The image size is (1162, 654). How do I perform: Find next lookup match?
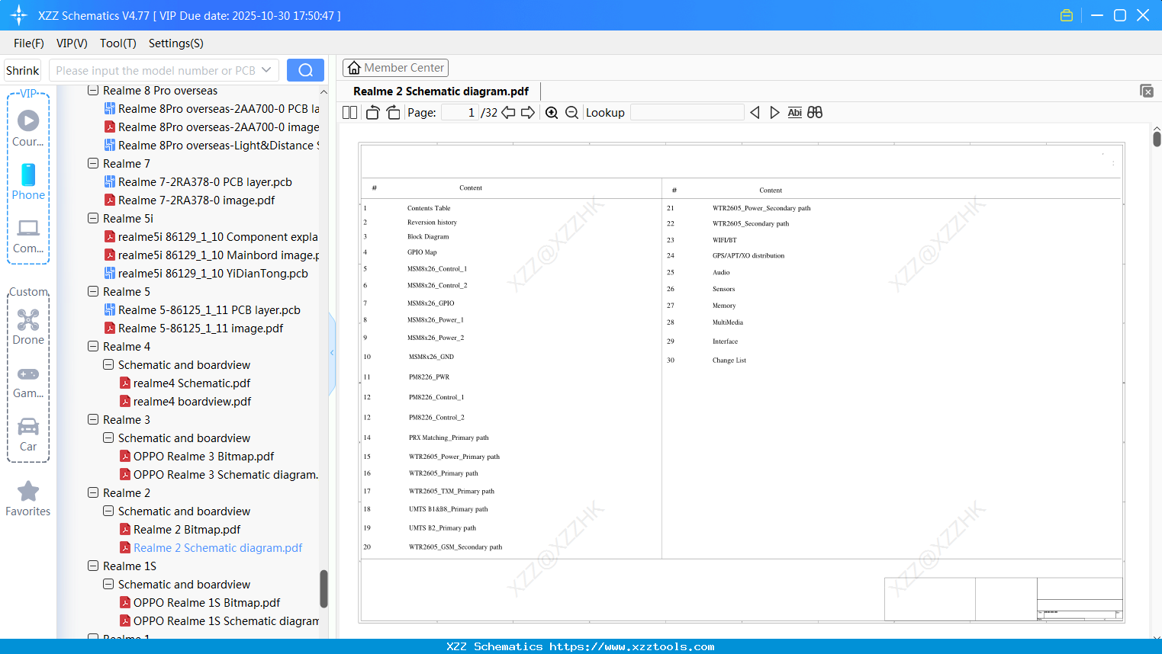point(774,113)
